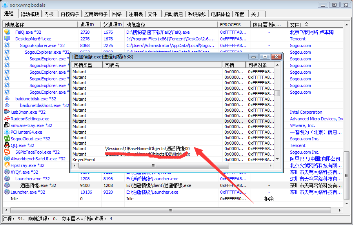The width and height of the screenshot is (353, 225).
Task: Click handle dialog scroll down arrow
Action: point(277,159)
